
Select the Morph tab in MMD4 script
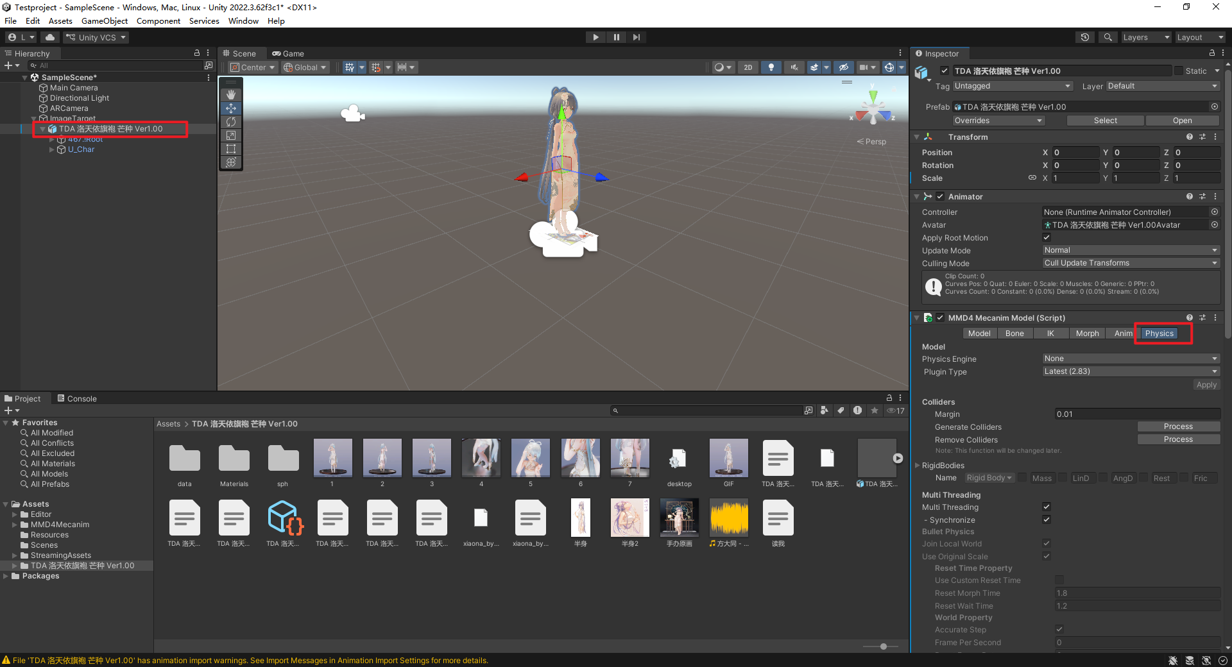pyautogui.click(x=1087, y=333)
